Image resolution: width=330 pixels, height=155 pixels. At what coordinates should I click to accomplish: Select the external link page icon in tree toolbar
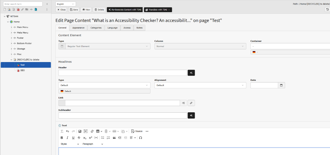click(x=22, y=10)
